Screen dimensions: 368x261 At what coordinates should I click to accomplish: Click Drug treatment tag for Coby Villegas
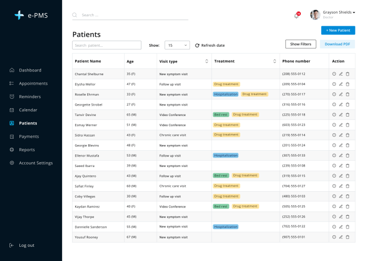pyautogui.click(x=226, y=196)
